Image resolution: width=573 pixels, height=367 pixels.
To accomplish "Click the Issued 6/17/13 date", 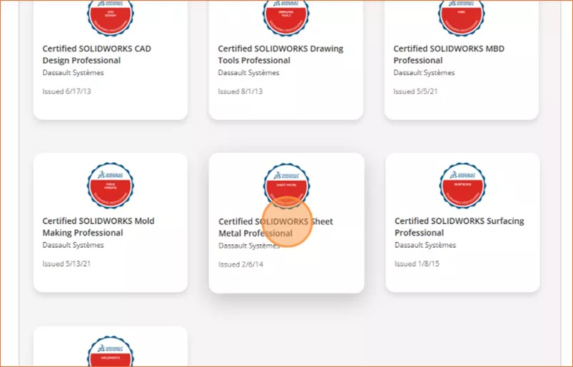I will point(66,91).
